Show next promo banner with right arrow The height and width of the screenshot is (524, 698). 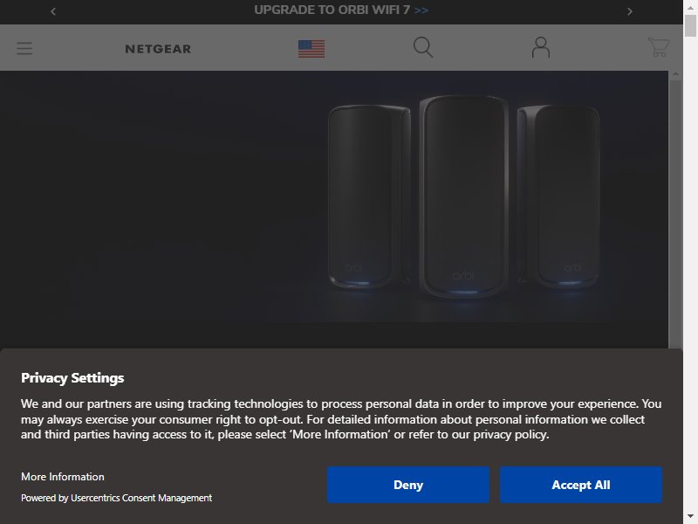(629, 11)
